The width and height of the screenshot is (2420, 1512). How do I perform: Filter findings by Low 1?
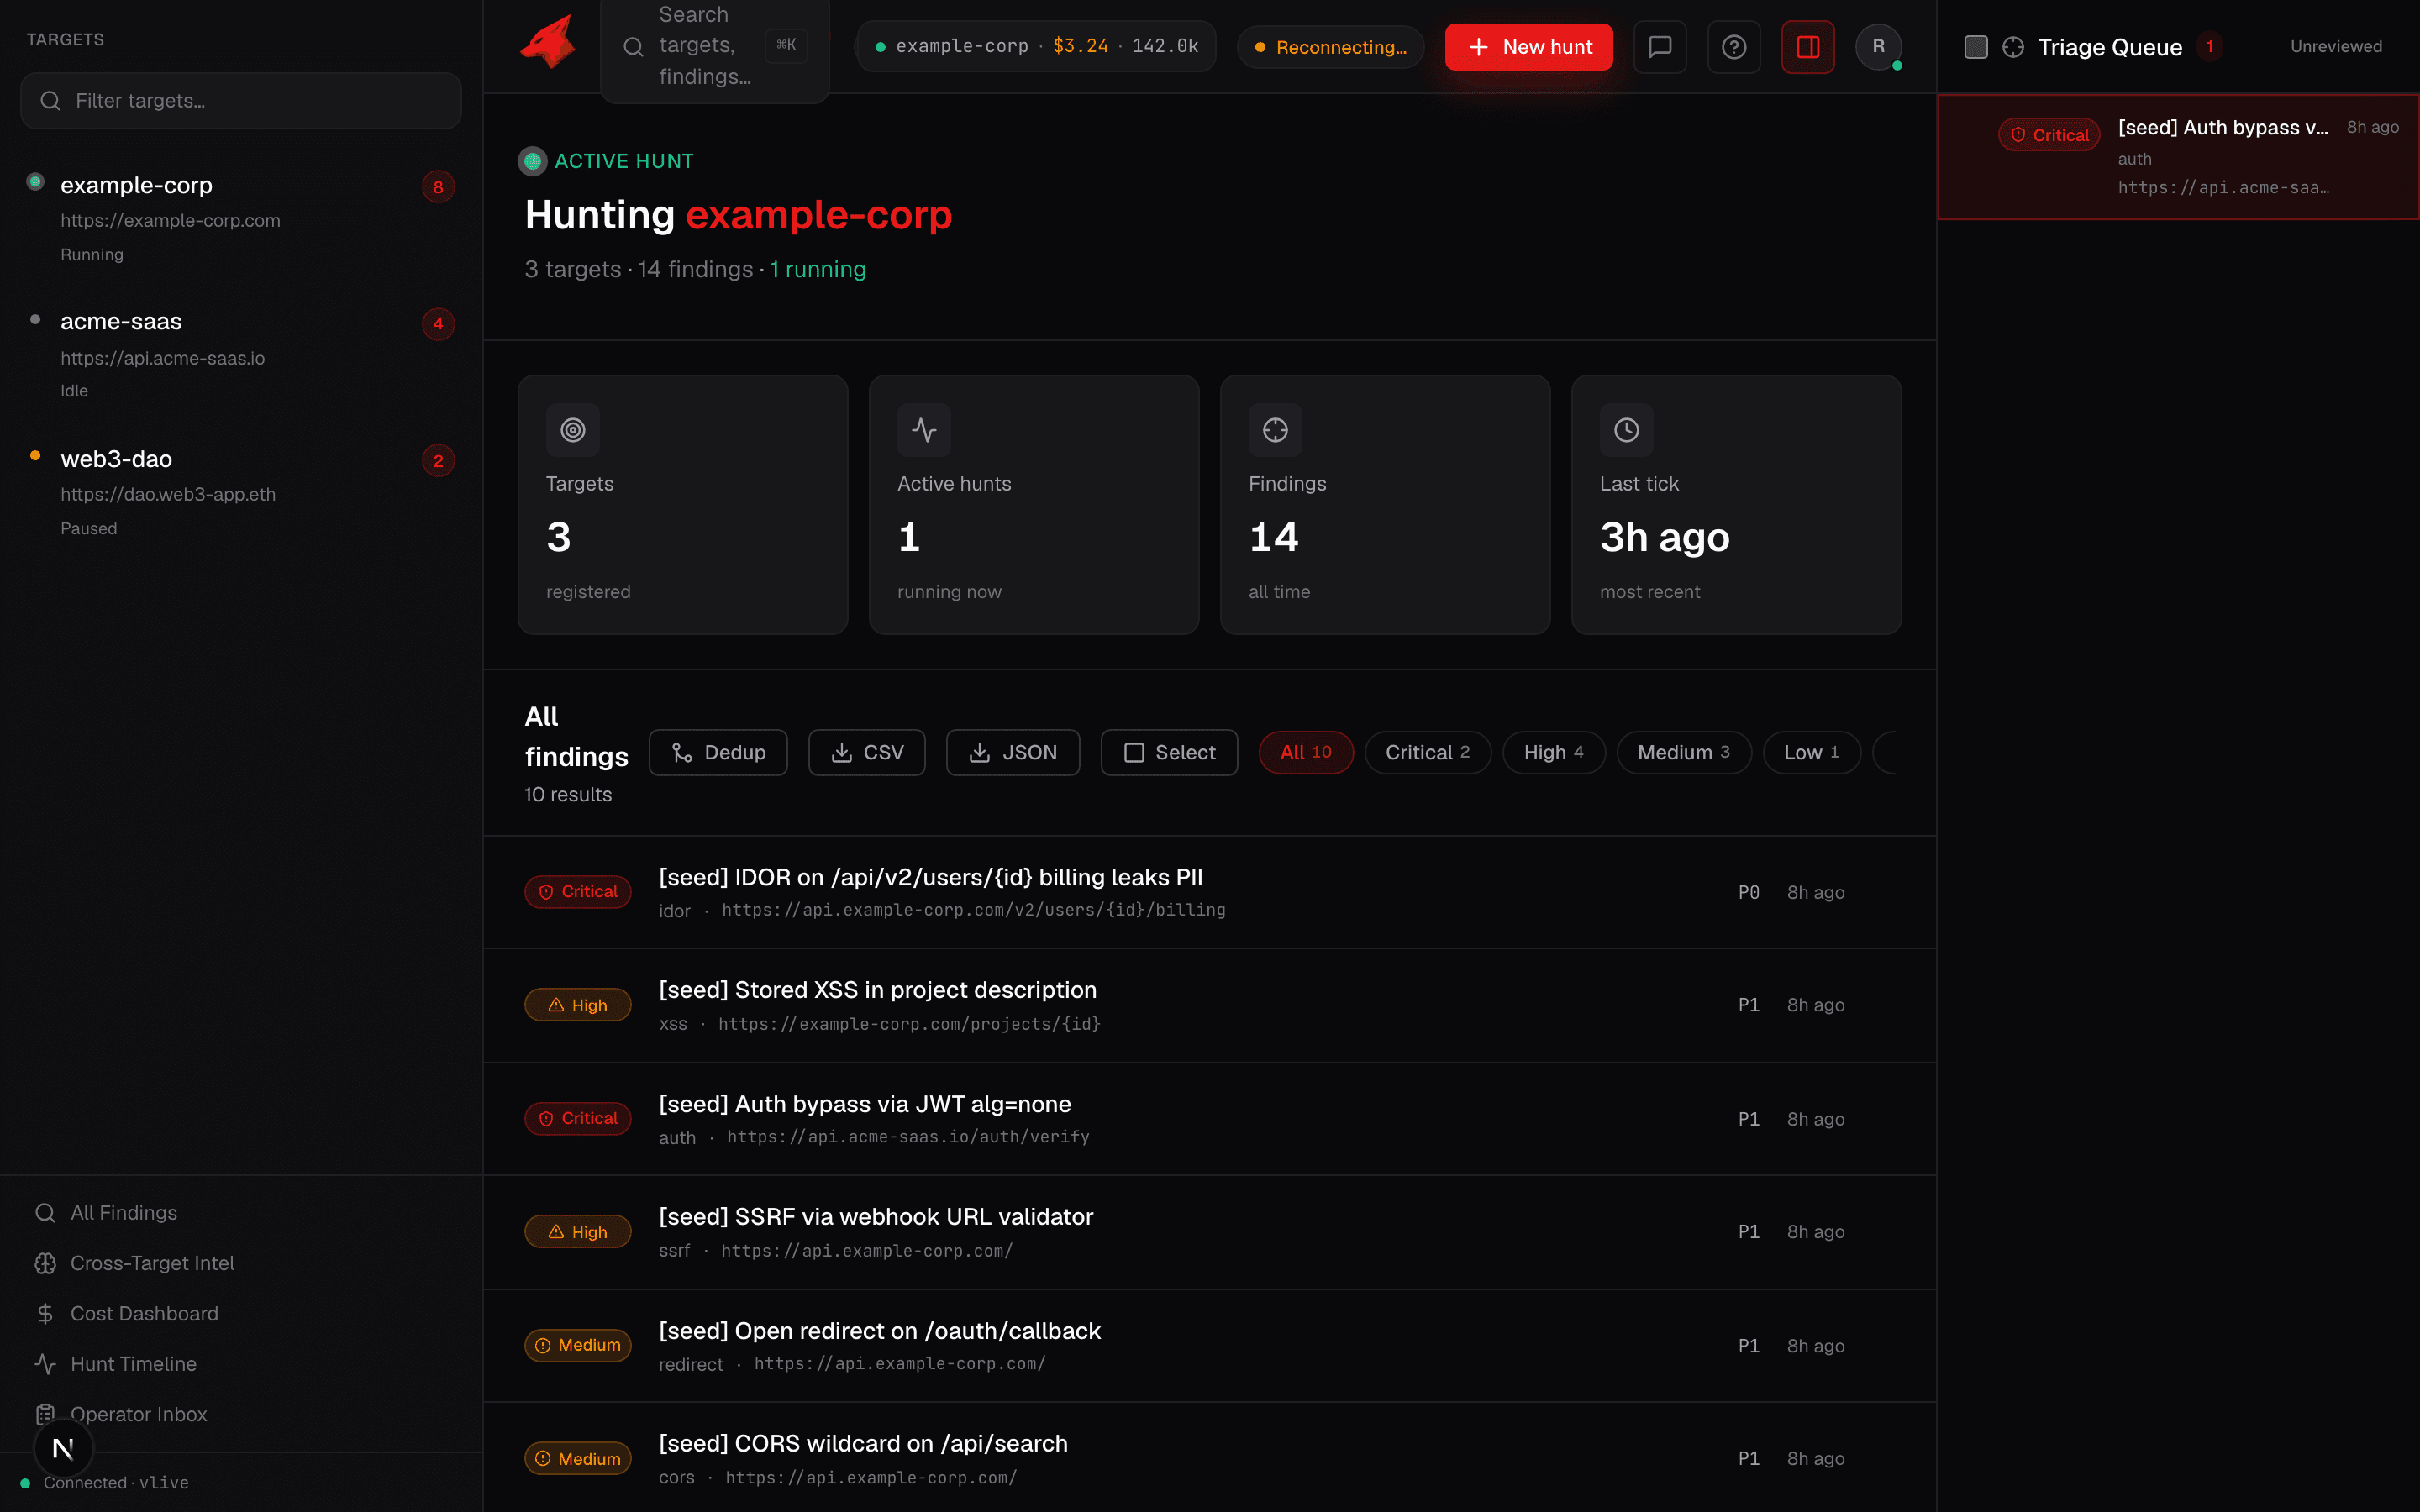coord(1812,753)
